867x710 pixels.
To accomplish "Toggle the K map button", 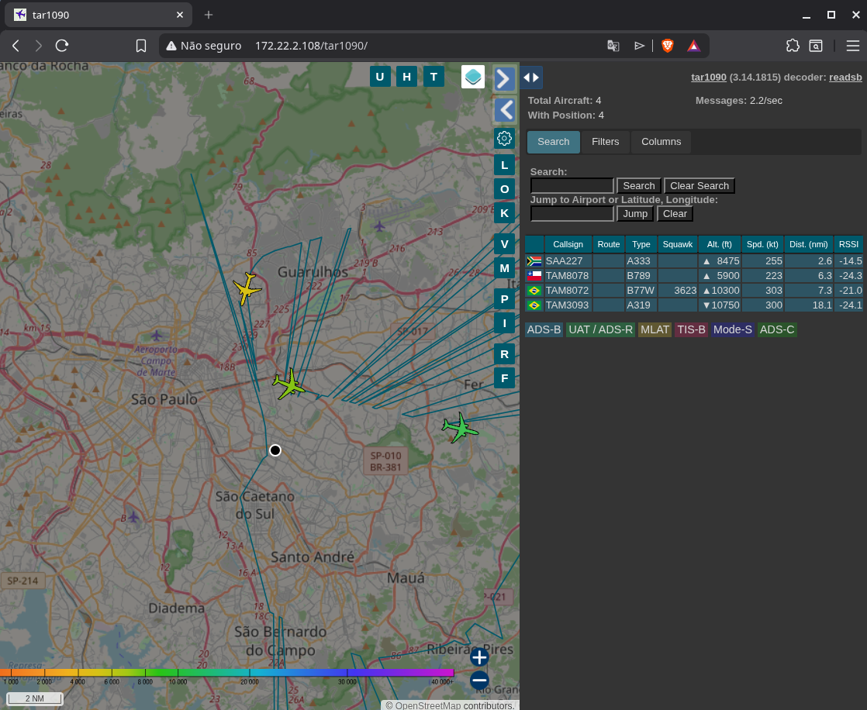I will pyautogui.click(x=504, y=212).
